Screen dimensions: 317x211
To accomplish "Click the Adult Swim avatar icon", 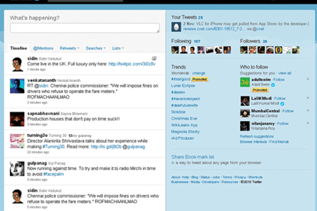I will [x=245, y=83].
